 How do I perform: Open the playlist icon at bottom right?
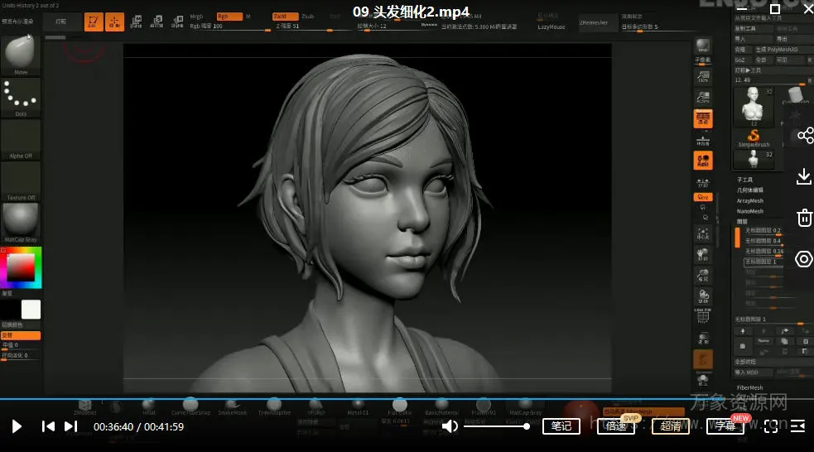point(797,426)
